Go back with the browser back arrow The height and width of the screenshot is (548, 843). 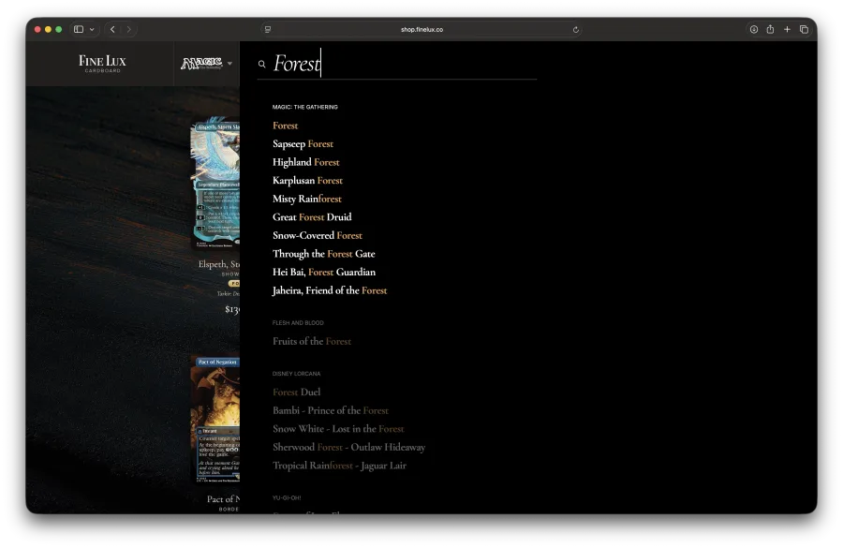coord(112,30)
